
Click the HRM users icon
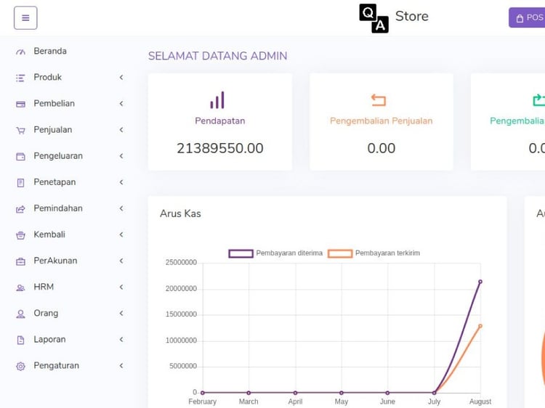click(x=20, y=287)
